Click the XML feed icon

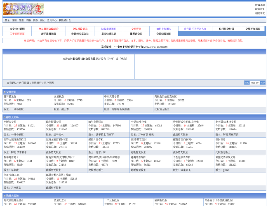click(x=247, y=83)
